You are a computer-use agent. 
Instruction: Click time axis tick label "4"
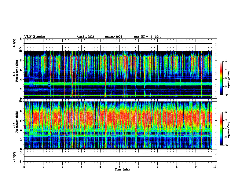pos(101,167)
